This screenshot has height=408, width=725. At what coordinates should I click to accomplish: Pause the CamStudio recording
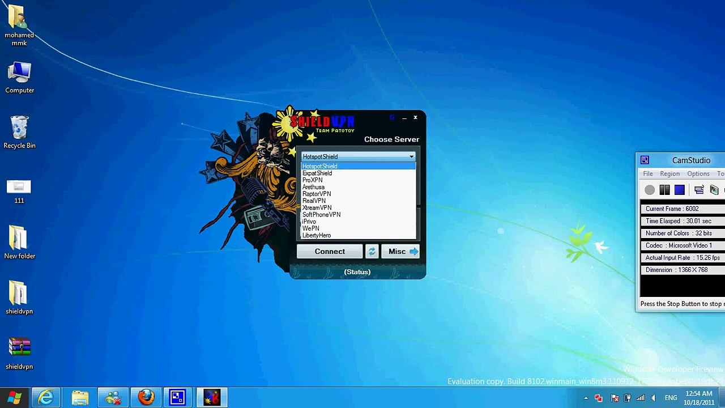[665, 190]
